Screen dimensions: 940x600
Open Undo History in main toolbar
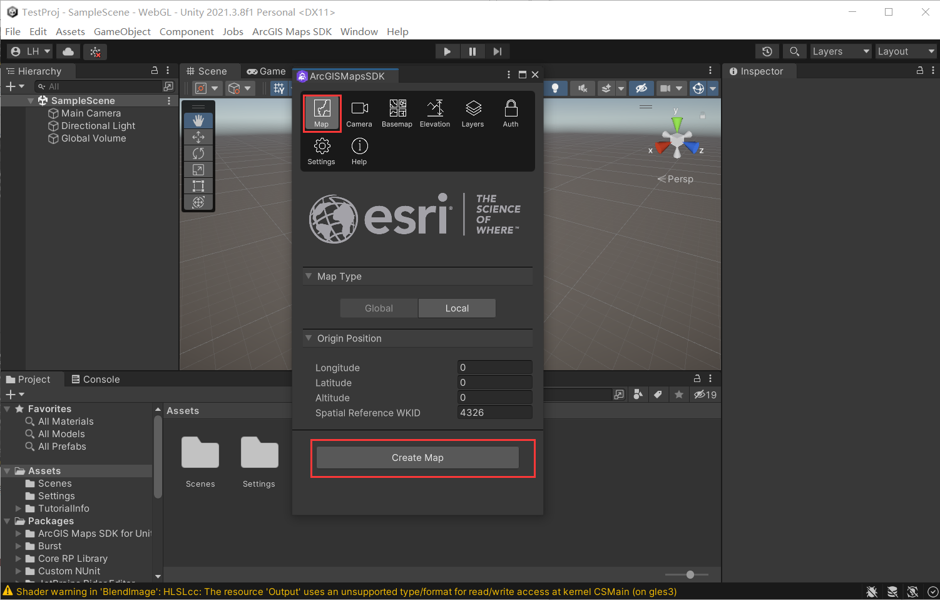(x=767, y=51)
